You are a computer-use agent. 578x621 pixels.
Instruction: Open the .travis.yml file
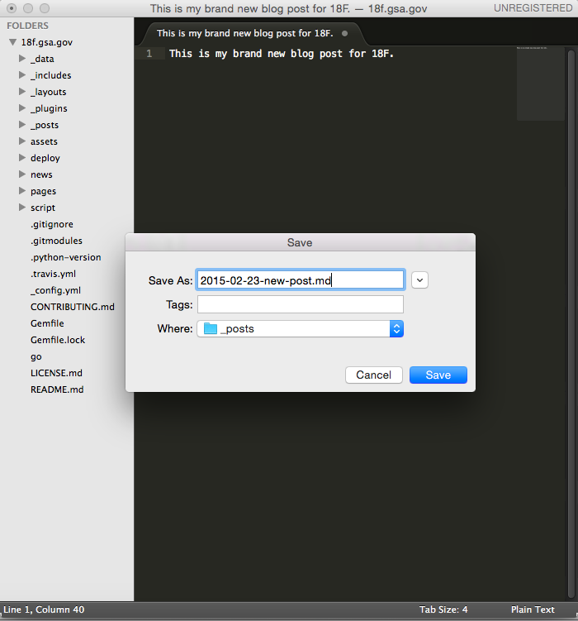point(53,274)
